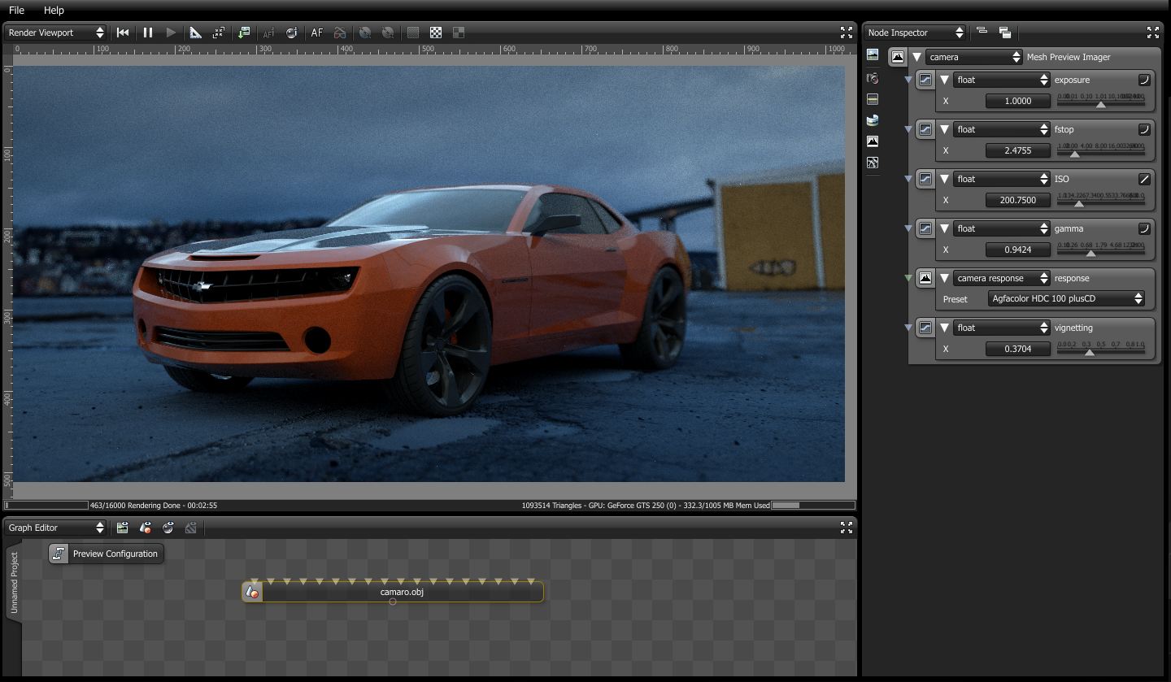The height and width of the screenshot is (682, 1171).
Task: Click the mesh icon on camaro.obj node
Action: point(252,593)
